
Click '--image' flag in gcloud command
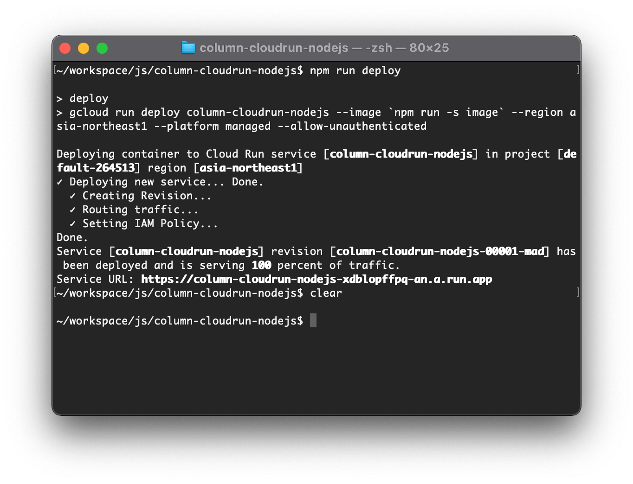[x=359, y=112]
